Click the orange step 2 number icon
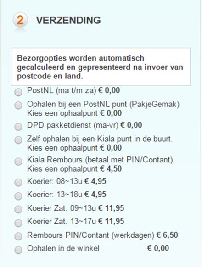This screenshot has width=202, height=268. 20,20
